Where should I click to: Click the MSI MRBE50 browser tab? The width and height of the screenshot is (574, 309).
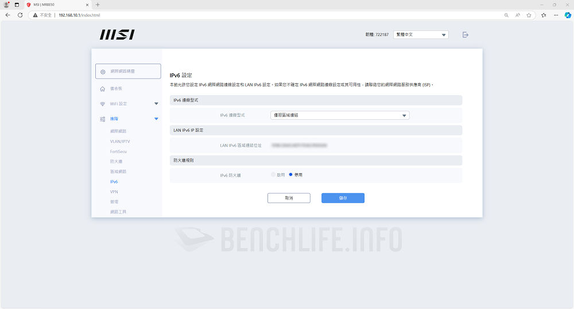[x=57, y=5]
